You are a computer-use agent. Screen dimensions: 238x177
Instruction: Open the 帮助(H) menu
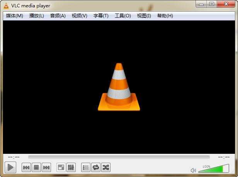pos(165,15)
